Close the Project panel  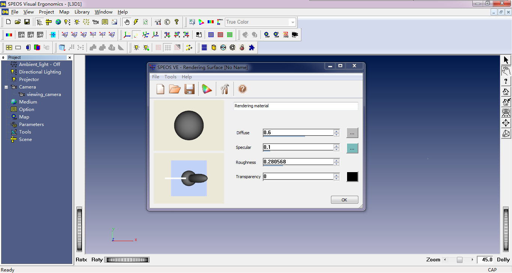(69, 57)
